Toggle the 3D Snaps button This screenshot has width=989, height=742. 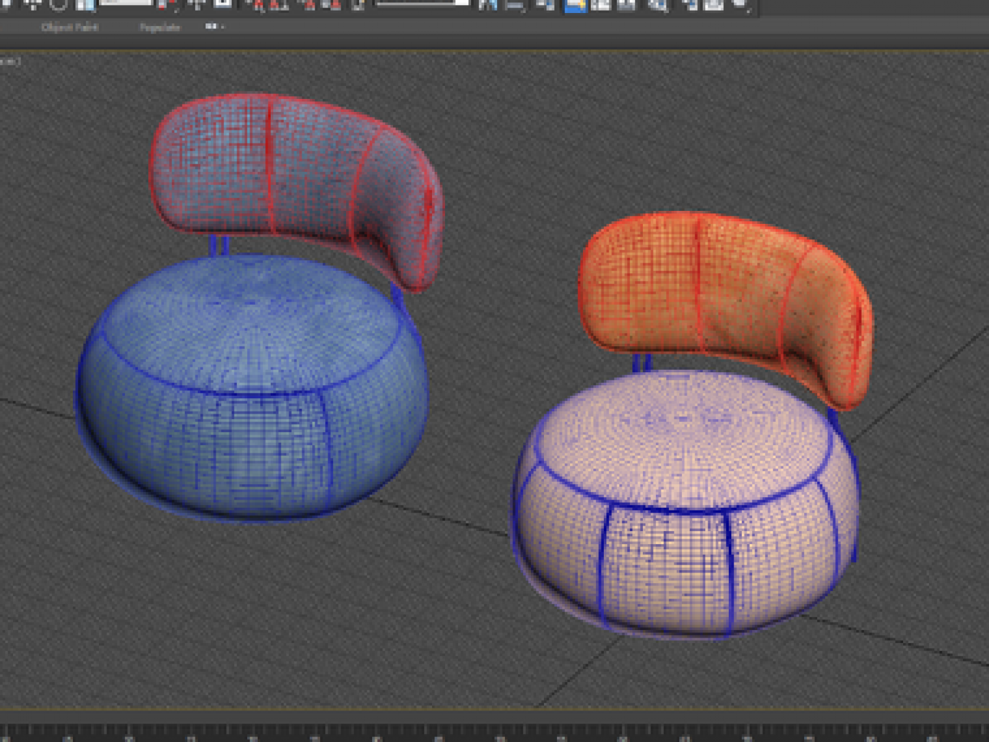point(256,5)
